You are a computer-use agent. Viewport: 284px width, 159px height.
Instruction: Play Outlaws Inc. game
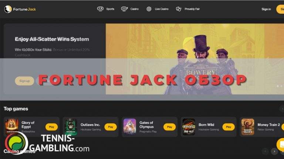[111, 127]
